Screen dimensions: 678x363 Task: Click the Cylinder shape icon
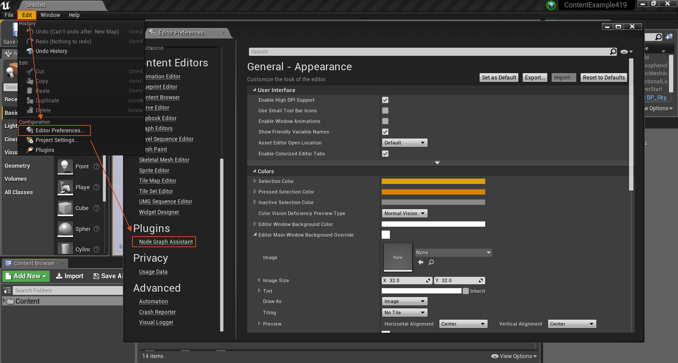(x=65, y=249)
